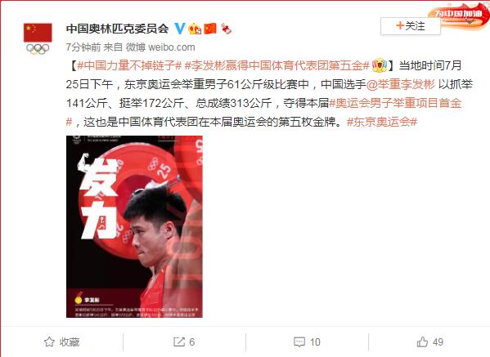Click the blue verified V badge

coord(180,29)
